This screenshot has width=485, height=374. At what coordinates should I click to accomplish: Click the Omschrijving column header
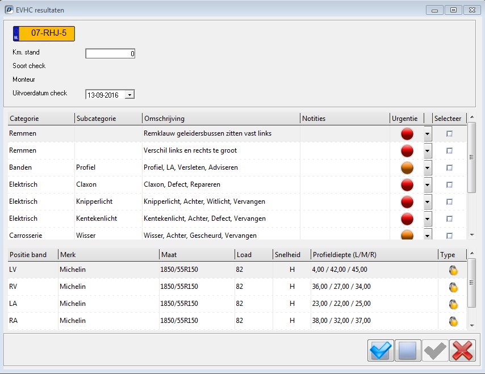click(221, 119)
